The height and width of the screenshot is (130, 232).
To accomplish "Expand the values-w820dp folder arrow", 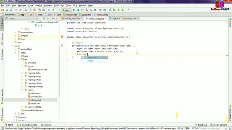I will tap(22, 107).
